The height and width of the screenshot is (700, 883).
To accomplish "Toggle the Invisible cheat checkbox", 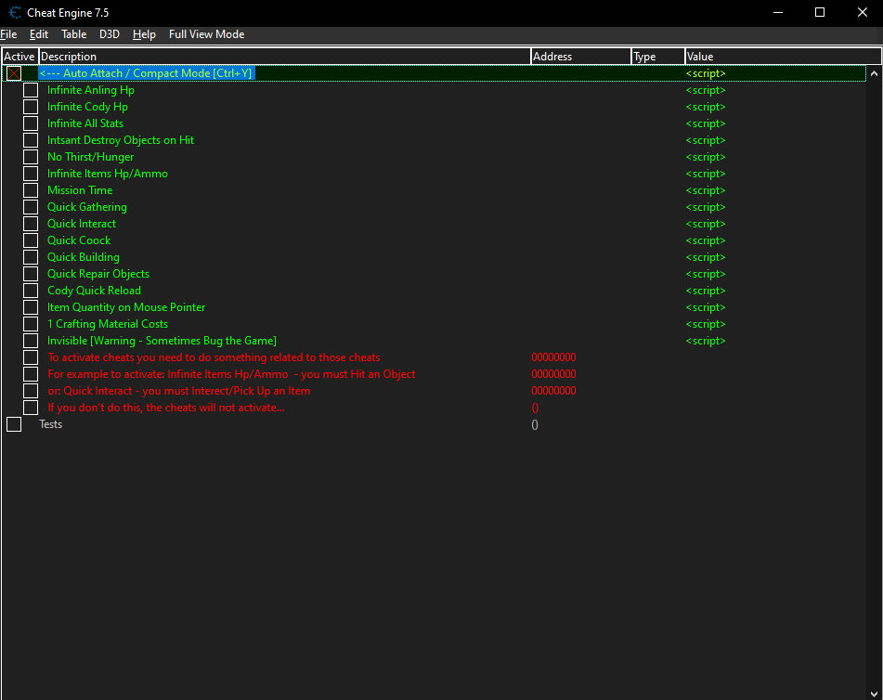I will 31,341.
